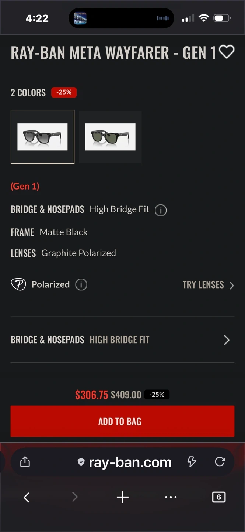The height and width of the screenshot is (532, 245).
Task: Tap the lightning bolt icon in address bar
Action: 192,462
